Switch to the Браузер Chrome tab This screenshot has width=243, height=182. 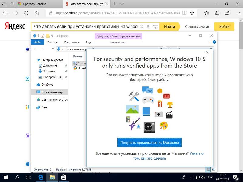pyautogui.click(x=39, y=4)
